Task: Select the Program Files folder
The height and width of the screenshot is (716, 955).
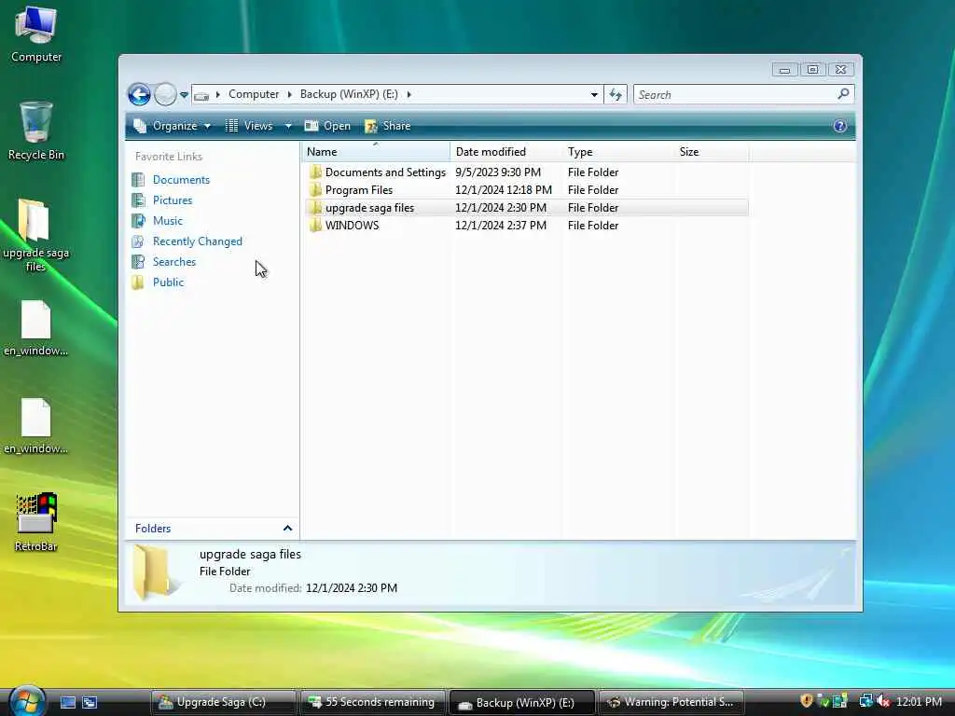Action: point(359,190)
